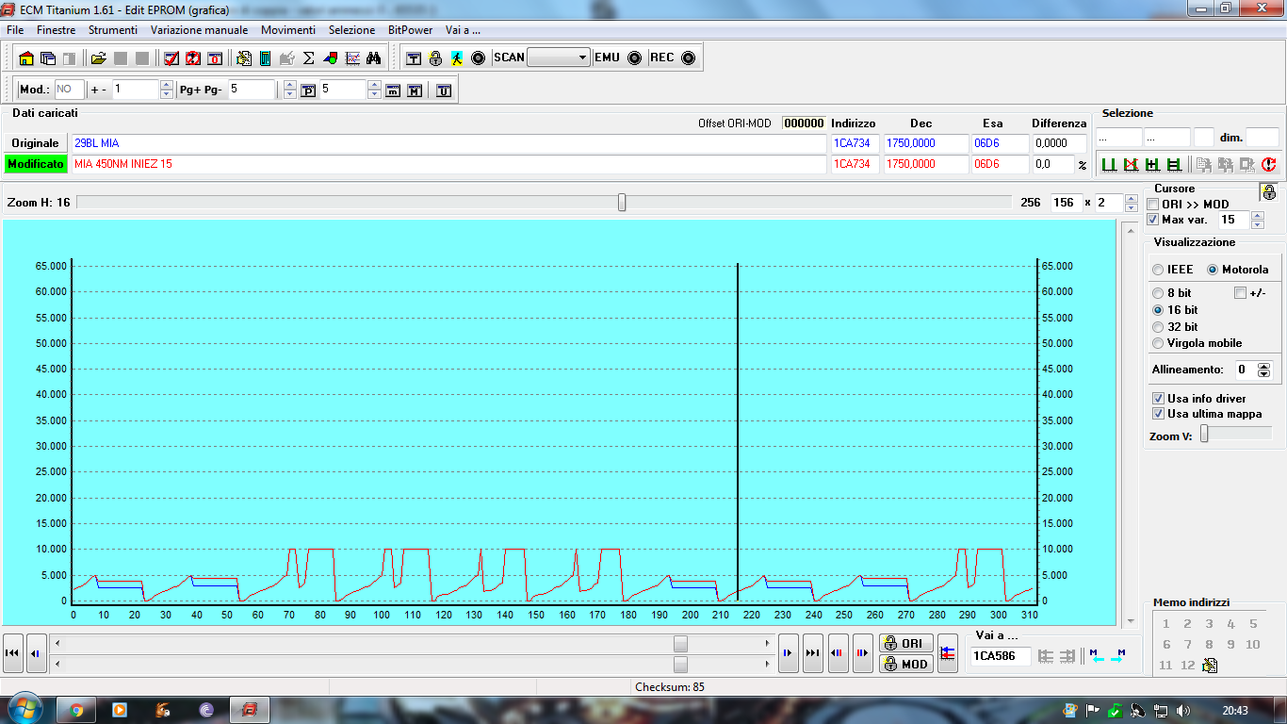Open the Movimenti menu

288,30
